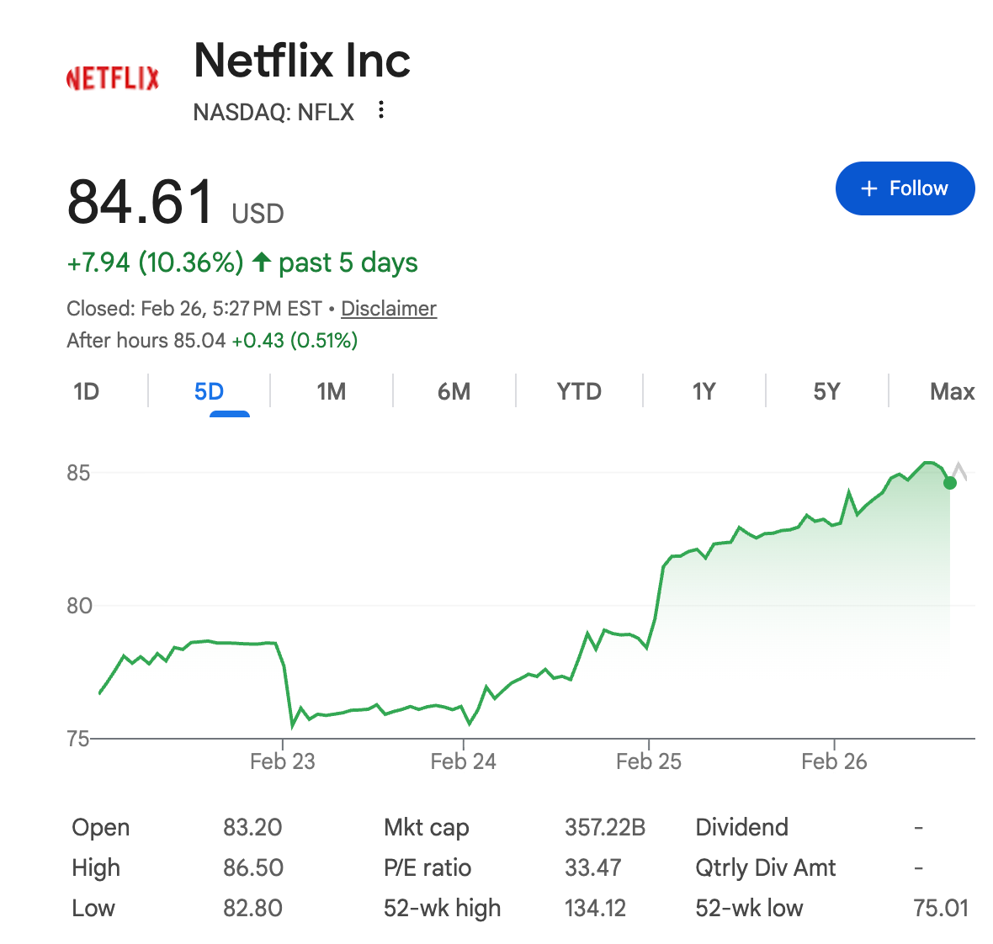Click the Feb 25 date label
993x944 pixels.
648,761
